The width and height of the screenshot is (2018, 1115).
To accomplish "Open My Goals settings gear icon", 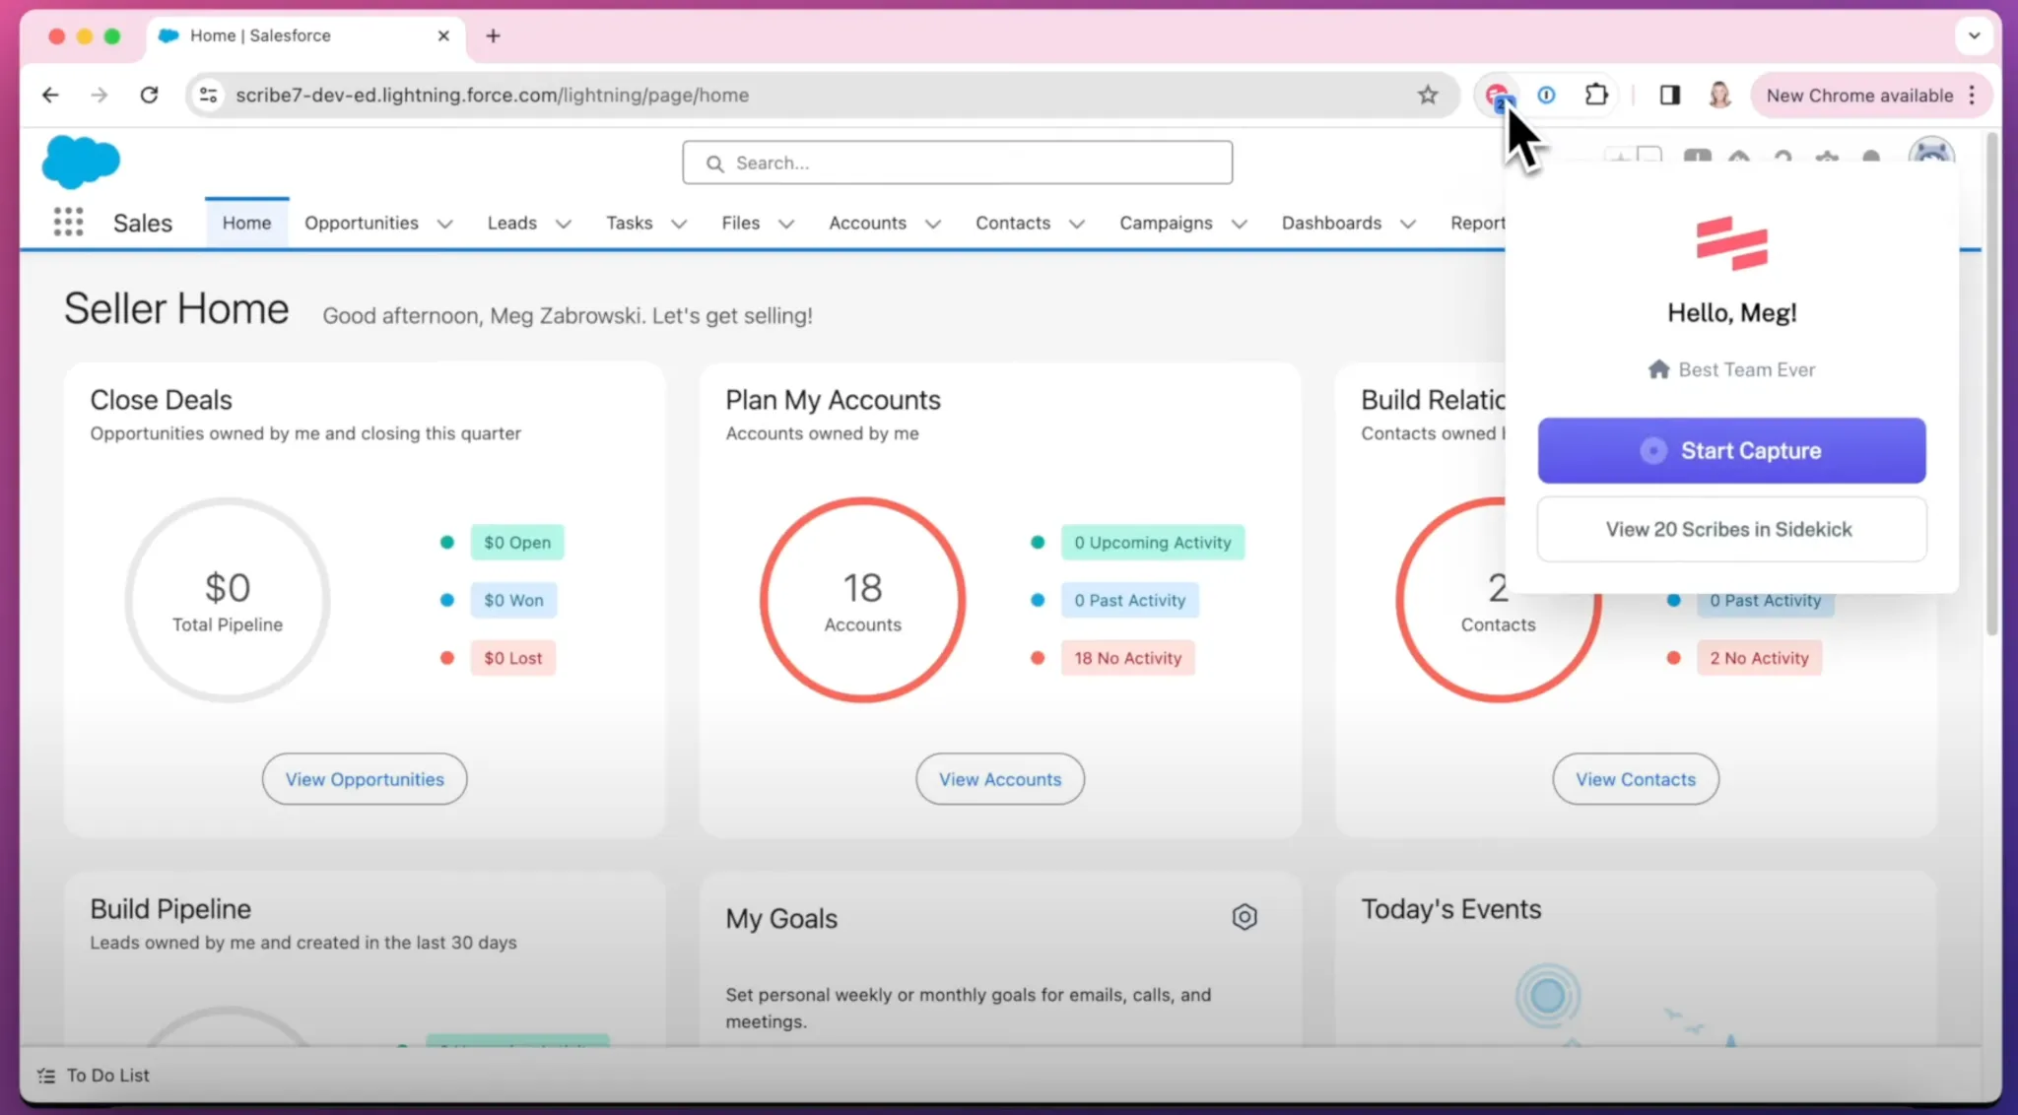I will point(1244,917).
